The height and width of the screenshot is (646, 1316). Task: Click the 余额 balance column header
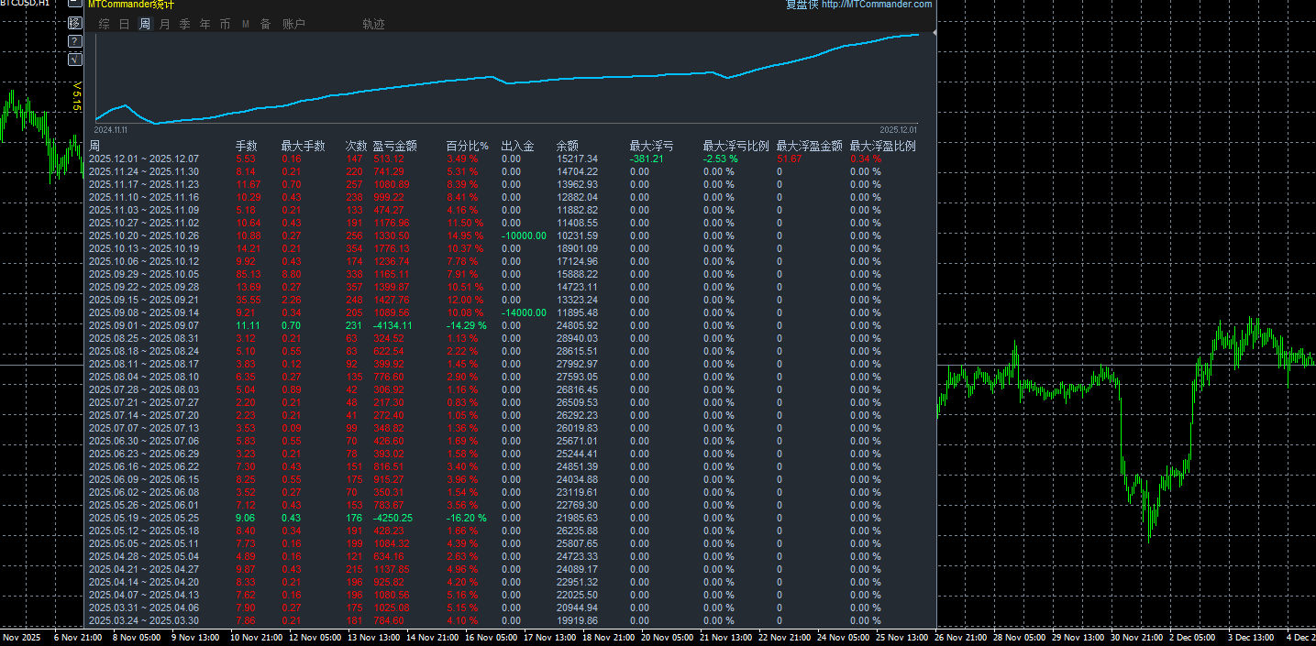(568, 146)
